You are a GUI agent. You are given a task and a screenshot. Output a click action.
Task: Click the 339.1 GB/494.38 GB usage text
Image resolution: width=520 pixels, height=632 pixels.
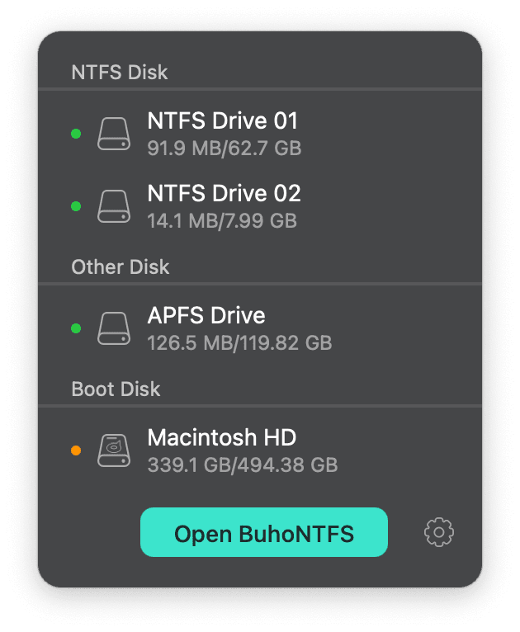[242, 465]
